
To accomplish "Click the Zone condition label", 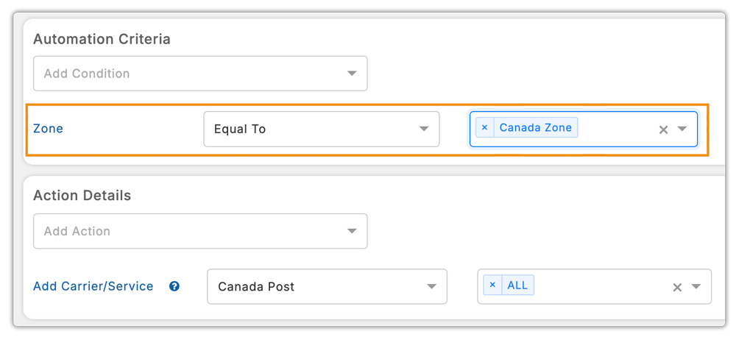I will [49, 129].
